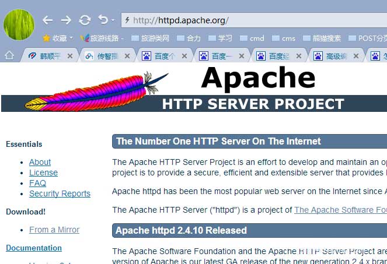The height and width of the screenshot is (264, 387).
Task: Click the green grass profile avatar
Action: point(19,24)
